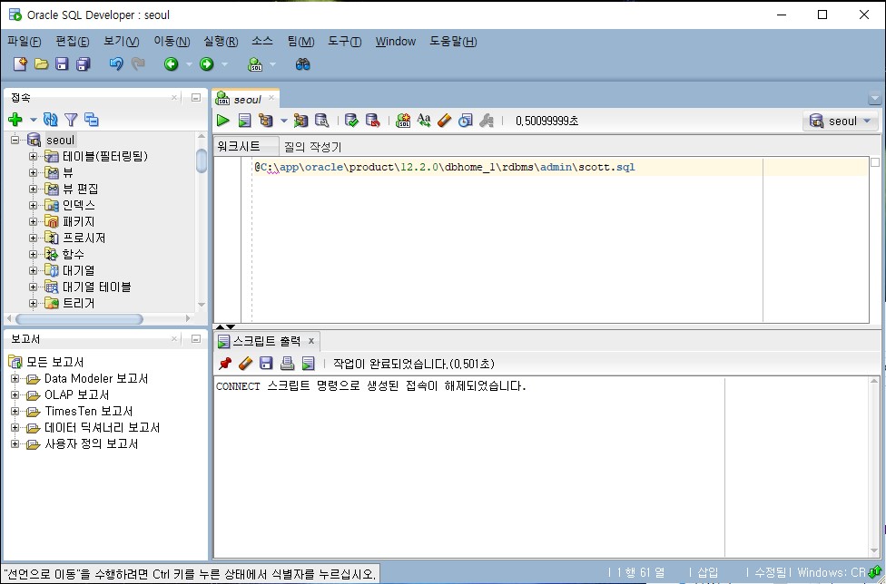The image size is (886, 584).
Task: Minimize the 접속 panel
Action: click(x=195, y=98)
